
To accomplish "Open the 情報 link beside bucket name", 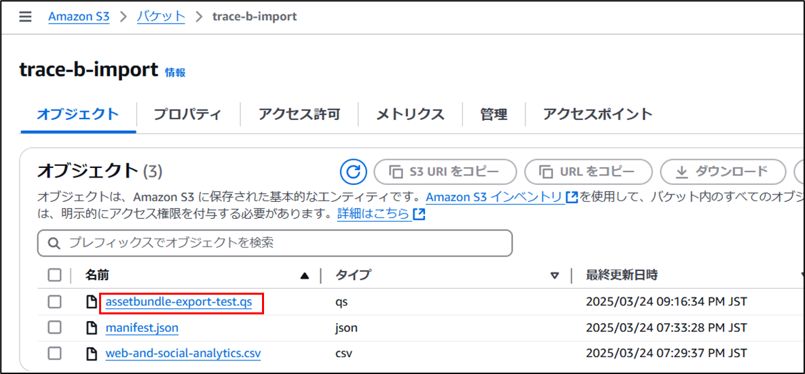I will [x=175, y=72].
